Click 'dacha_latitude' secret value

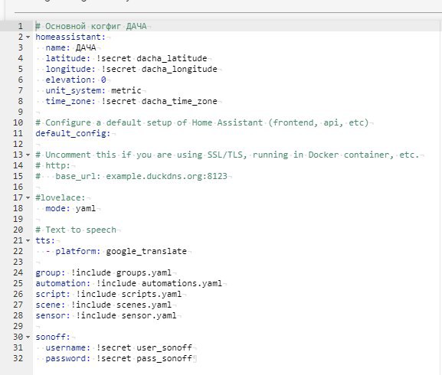point(172,58)
